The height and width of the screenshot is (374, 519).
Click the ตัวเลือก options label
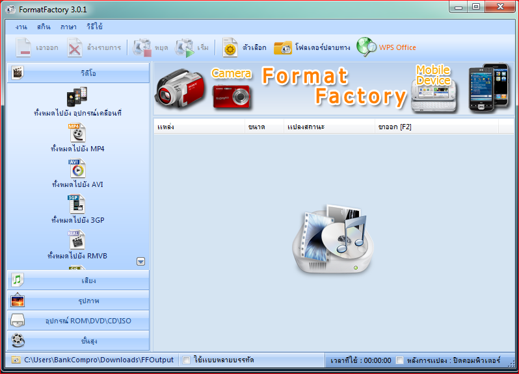(254, 47)
